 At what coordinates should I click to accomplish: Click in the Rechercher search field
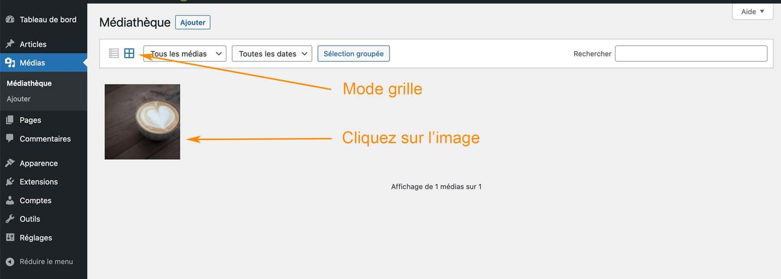[691, 53]
